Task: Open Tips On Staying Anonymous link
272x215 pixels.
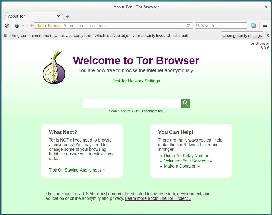Action: click(x=77, y=170)
